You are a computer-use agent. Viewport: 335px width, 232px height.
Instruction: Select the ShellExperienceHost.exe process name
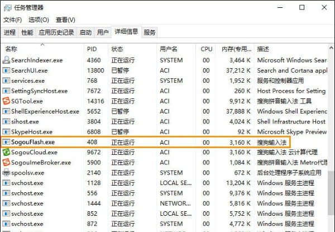45,111
